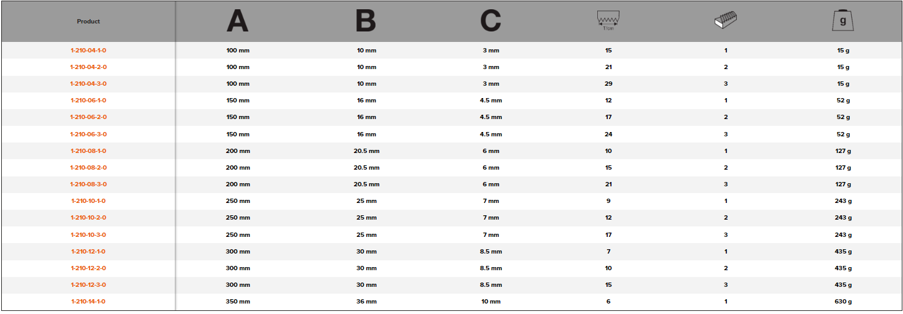Viewport: 903px width, 314px height.
Task: Open product link 1-210-04-1-0
Action: [88, 51]
